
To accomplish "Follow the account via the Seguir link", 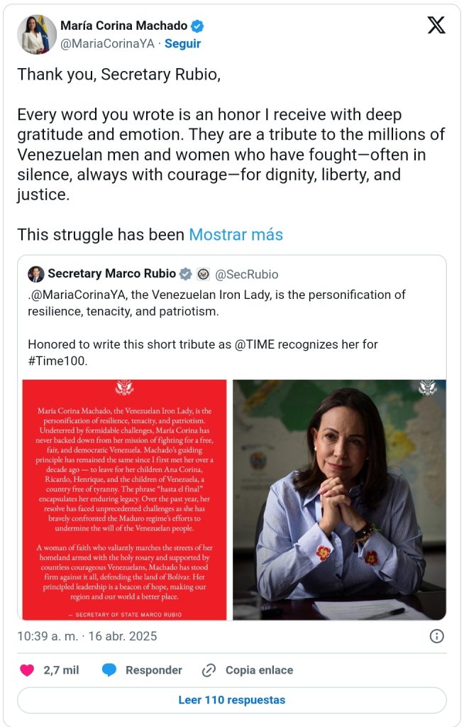I will (182, 43).
